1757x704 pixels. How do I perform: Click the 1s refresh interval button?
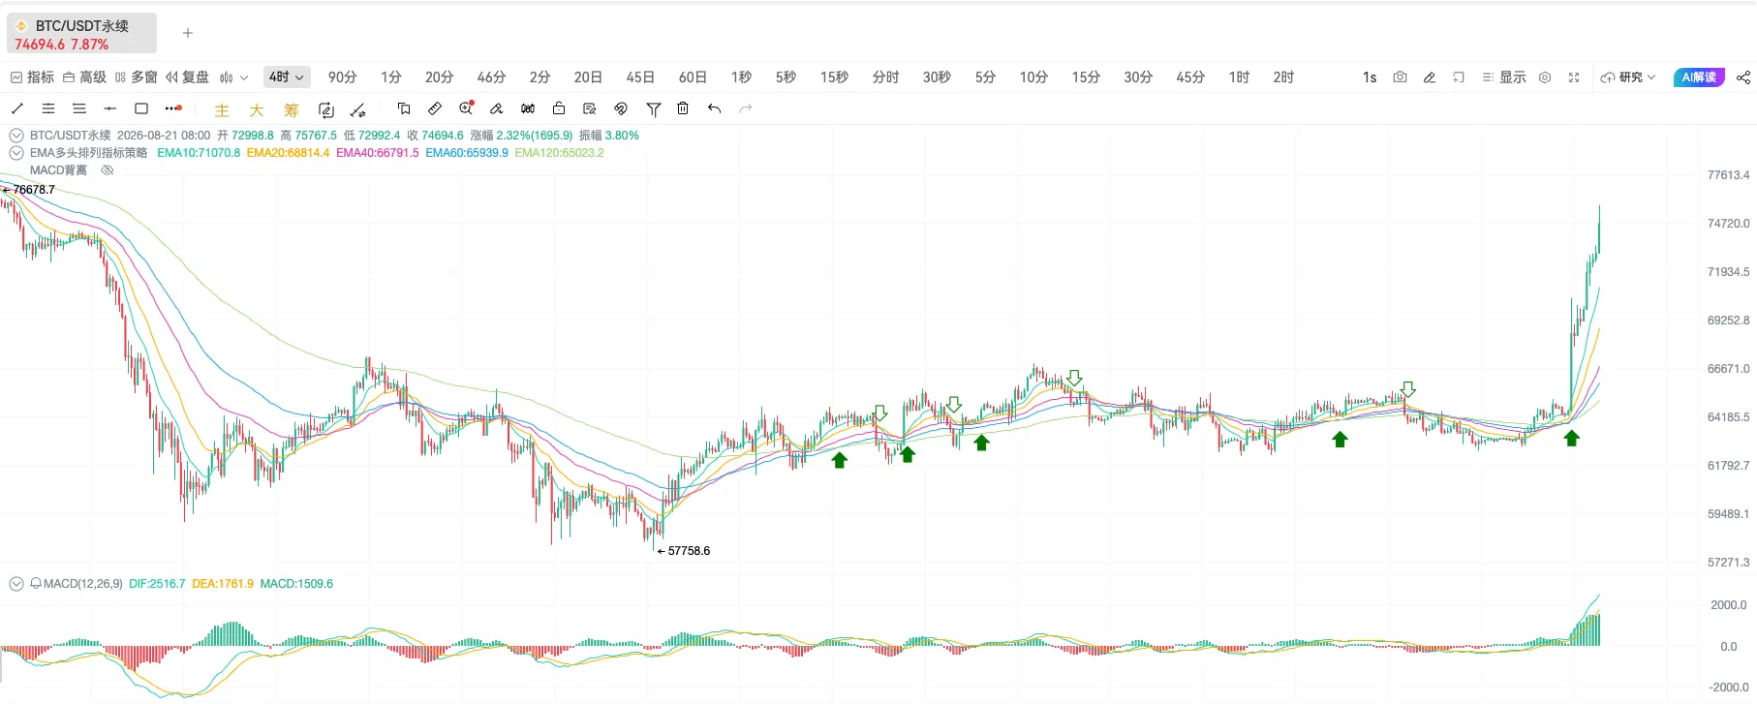pyautogui.click(x=1370, y=77)
